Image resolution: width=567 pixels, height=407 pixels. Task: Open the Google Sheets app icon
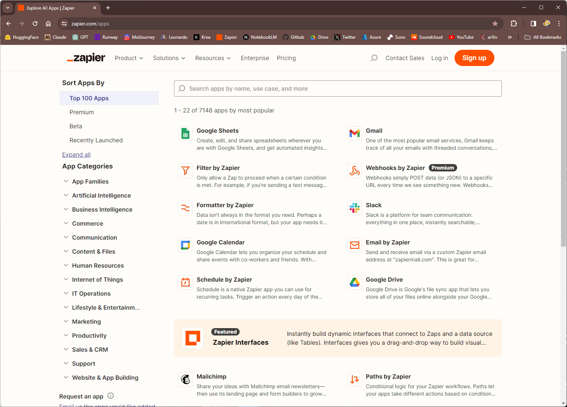[185, 133]
